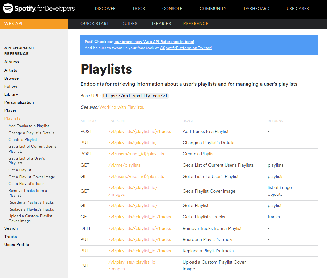Open the @SpotifyPlatform on Twitter link
327x278 pixels.
click(x=186, y=48)
